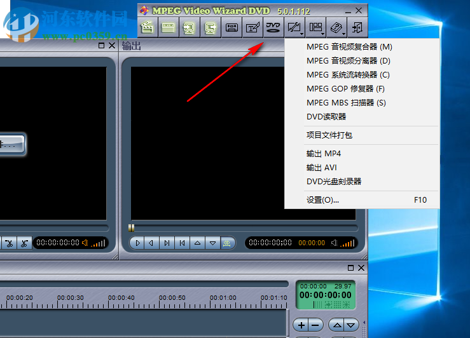This screenshot has height=338, width=470.
Task: Open the wrench tools dropdown button
Action: (294, 27)
